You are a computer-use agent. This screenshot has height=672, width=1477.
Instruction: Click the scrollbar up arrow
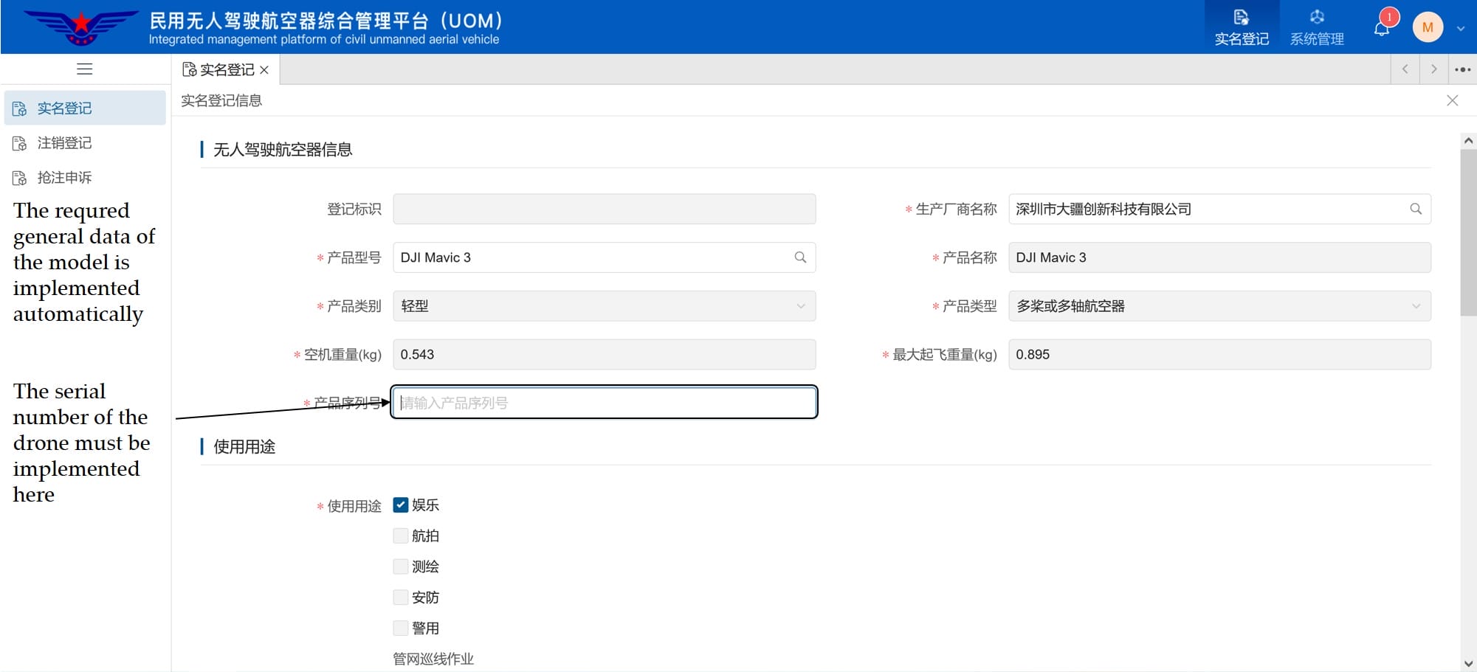point(1468,140)
